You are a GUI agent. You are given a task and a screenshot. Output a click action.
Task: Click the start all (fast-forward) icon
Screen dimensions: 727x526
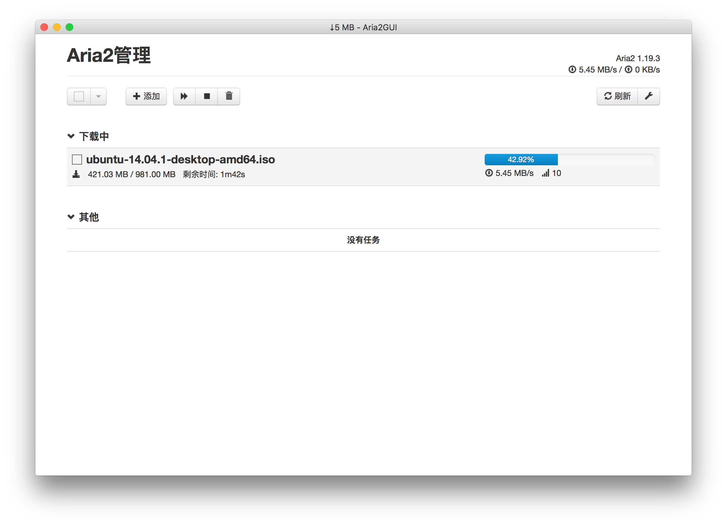click(184, 96)
